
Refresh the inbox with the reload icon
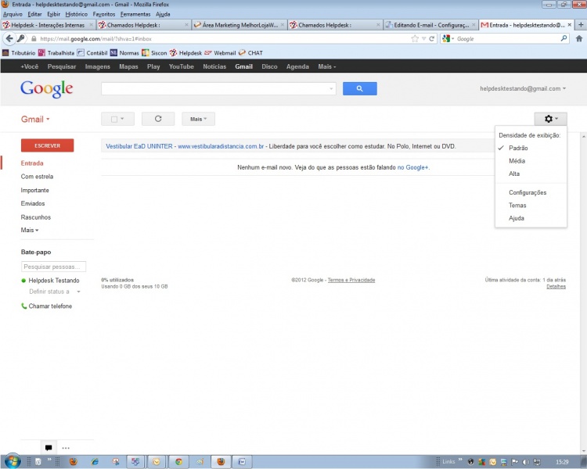(x=158, y=119)
